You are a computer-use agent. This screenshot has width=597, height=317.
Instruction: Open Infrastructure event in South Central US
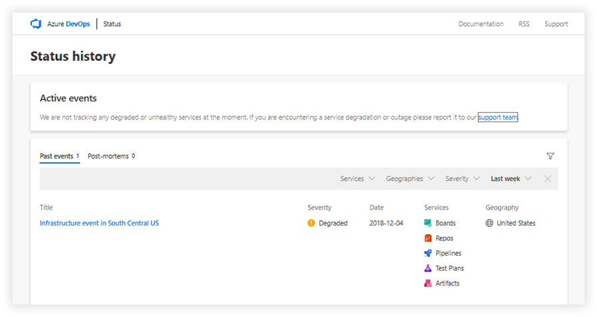point(99,224)
